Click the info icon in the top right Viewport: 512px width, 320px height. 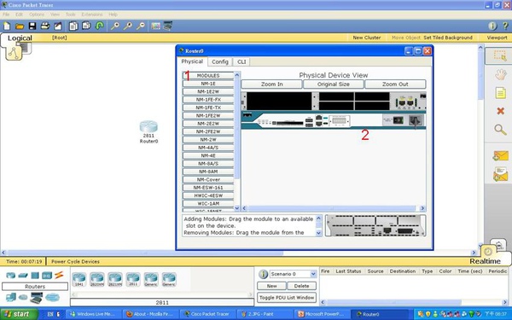coord(492,26)
